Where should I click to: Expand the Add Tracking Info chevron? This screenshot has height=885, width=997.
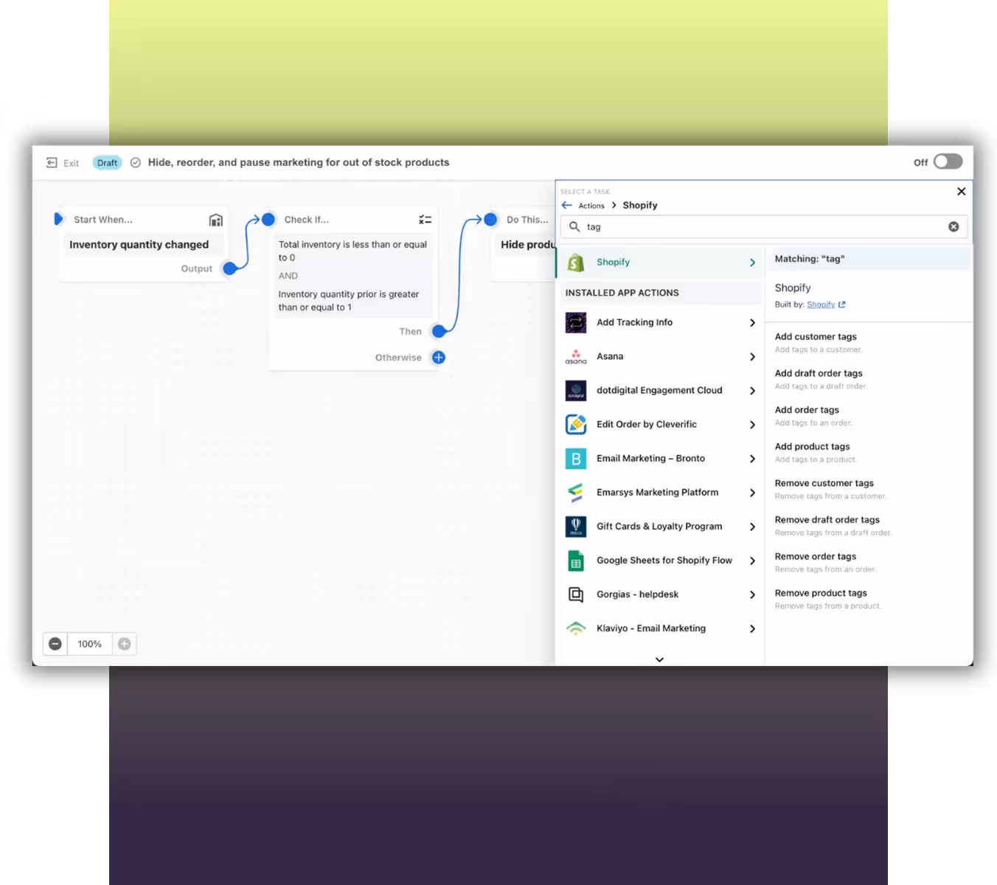pyautogui.click(x=752, y=323)
